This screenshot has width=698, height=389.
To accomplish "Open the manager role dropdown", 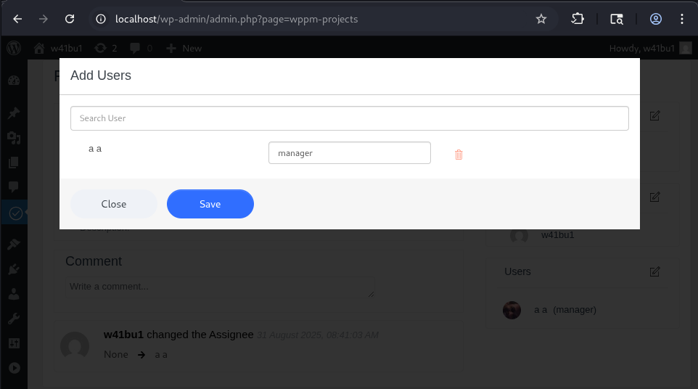I will point(349,153).
